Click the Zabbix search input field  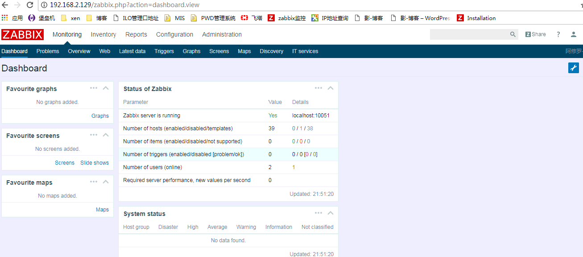click(x=469, y=34)
